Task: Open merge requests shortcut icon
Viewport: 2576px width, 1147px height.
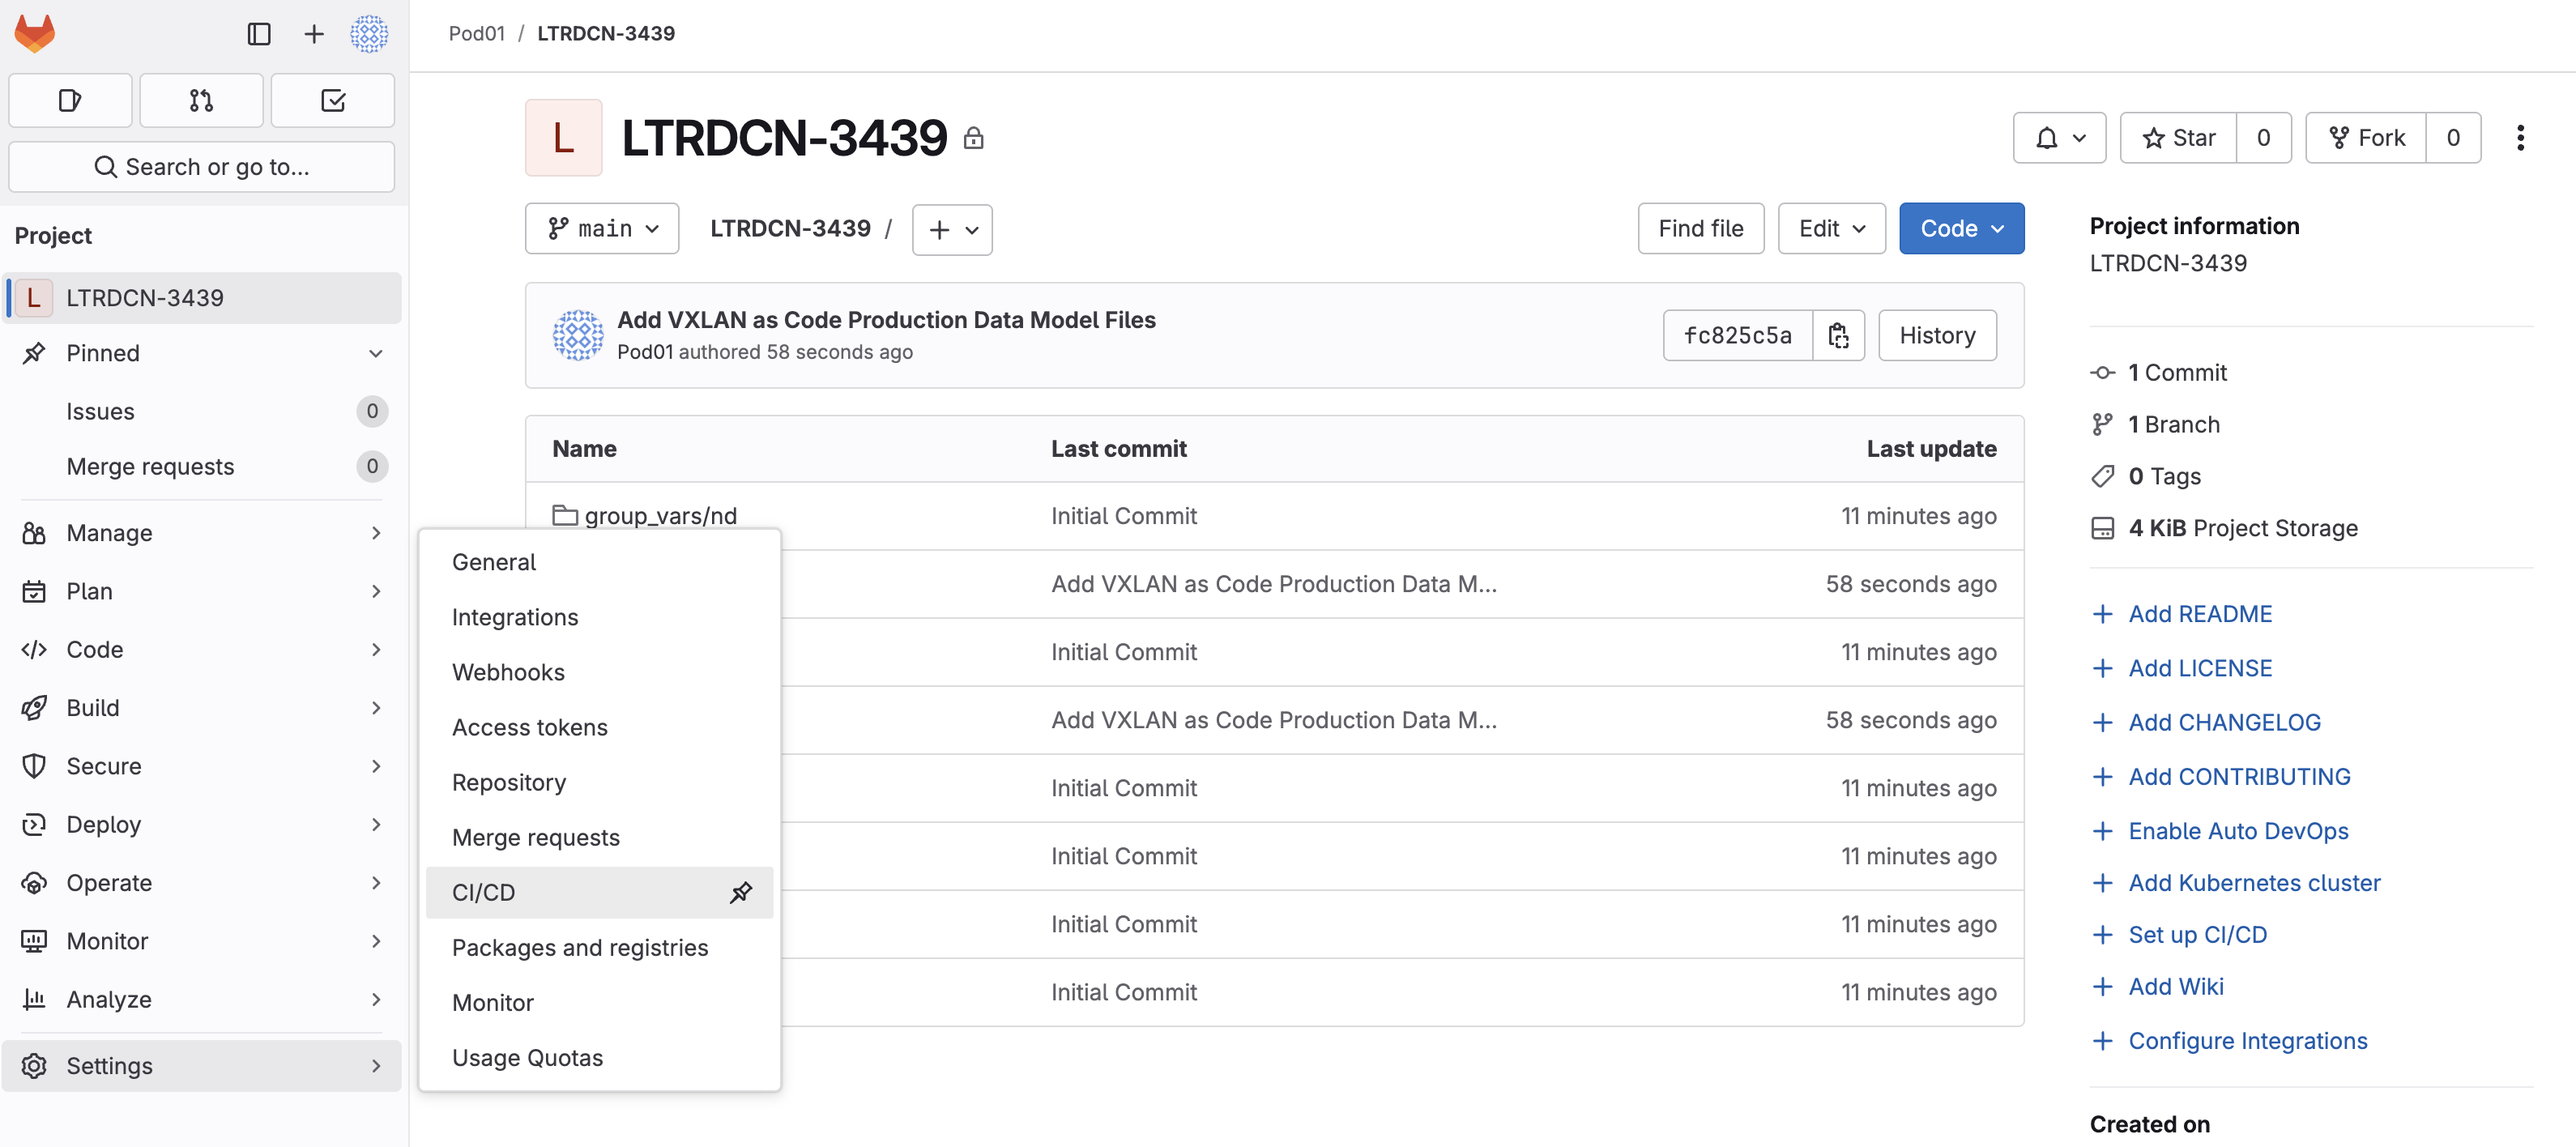Action: click(x=201, y=100)
